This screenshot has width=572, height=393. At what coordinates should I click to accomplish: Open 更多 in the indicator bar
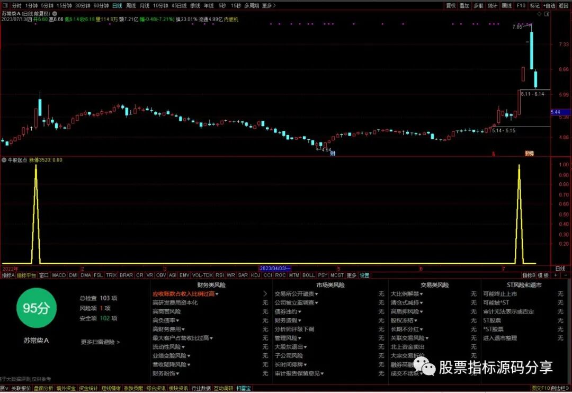352,275
